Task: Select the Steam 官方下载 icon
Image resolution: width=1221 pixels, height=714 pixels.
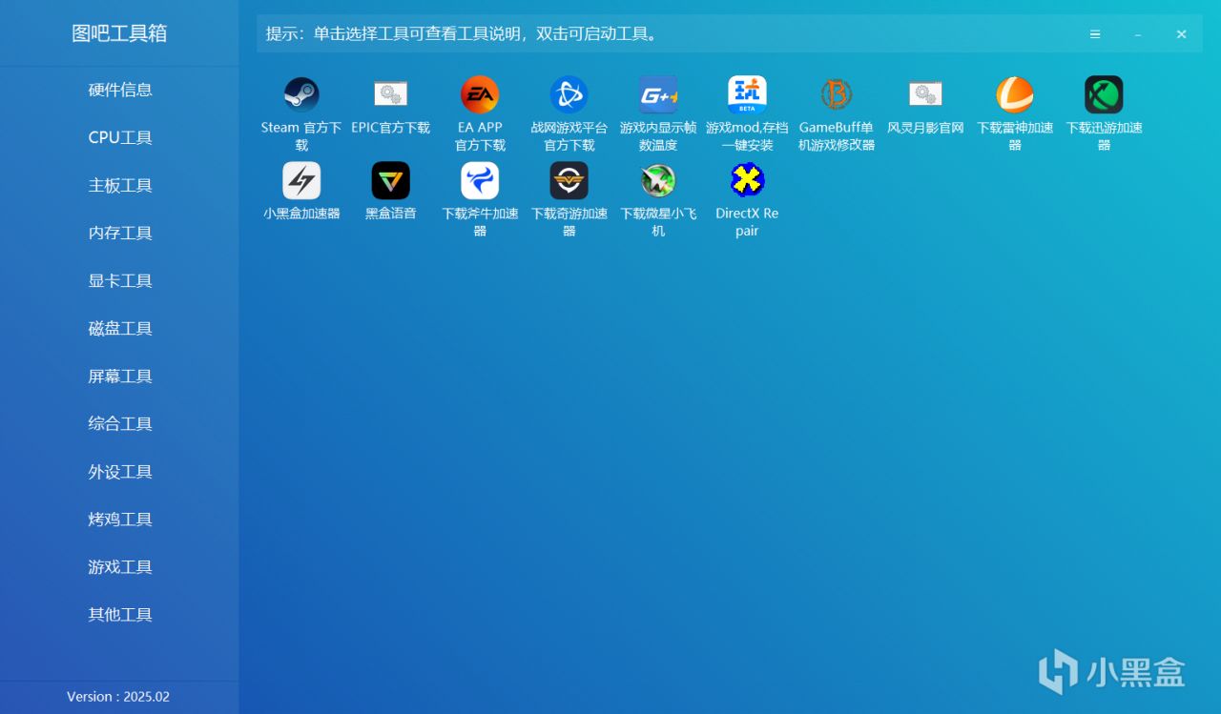Action: click(x=301, y=94)
